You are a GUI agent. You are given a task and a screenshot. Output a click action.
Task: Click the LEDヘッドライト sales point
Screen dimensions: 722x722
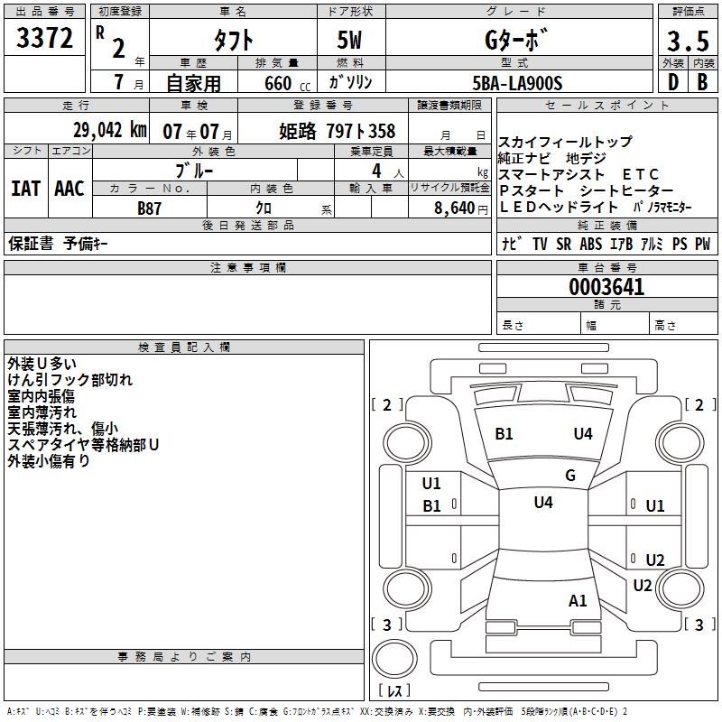(x=558, y=208)
